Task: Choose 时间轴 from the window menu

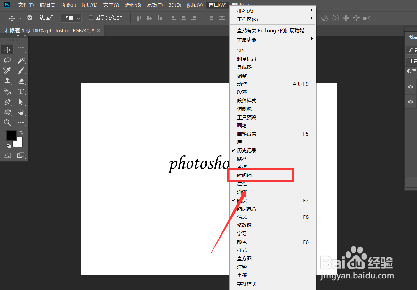Action: click(273, 176)
